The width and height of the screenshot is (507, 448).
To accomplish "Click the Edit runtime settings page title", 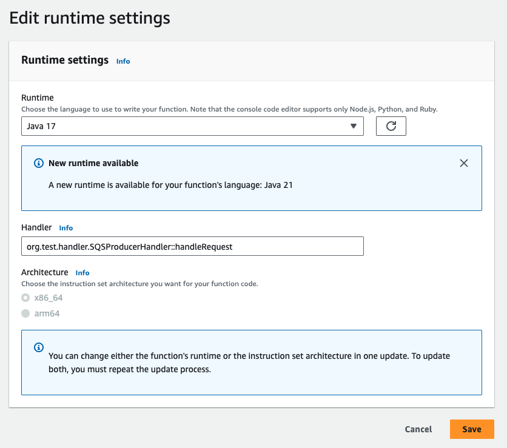I will (90, 18).
